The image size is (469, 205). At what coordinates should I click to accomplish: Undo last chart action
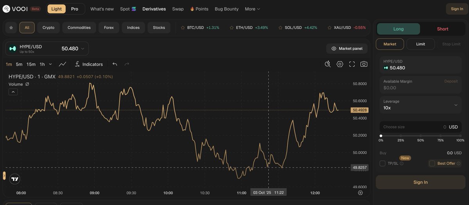pyautogui.click(x=115, y=64)
